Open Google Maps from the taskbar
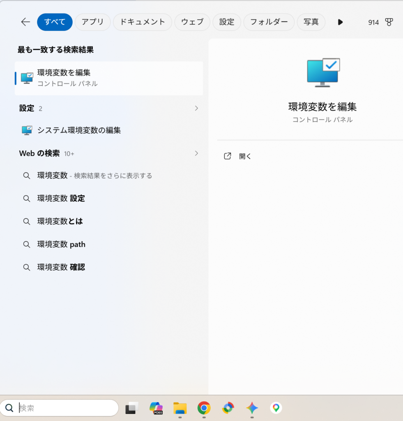403x421 pixels. coord(276,408)
